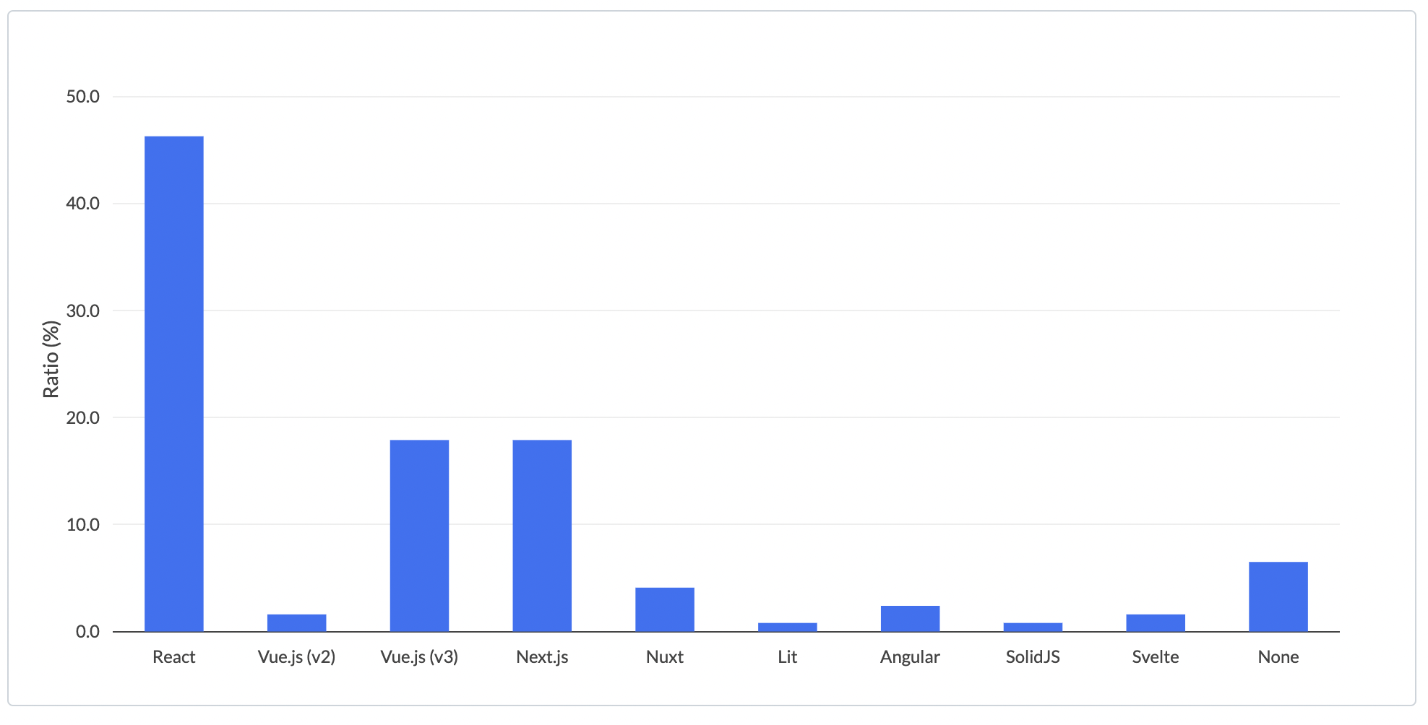This screenshot has height=725, width=1428.
Task: Select the SolidJS bar
Action: pos(1033,627)
